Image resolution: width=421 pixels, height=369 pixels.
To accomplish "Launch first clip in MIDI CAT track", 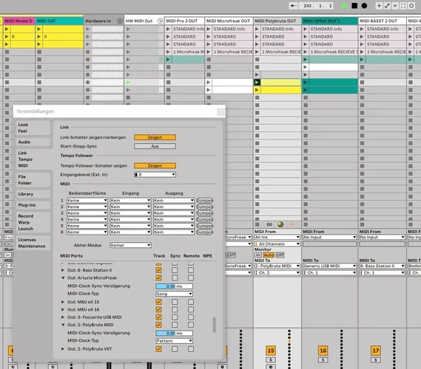I will tap(39, 29).
